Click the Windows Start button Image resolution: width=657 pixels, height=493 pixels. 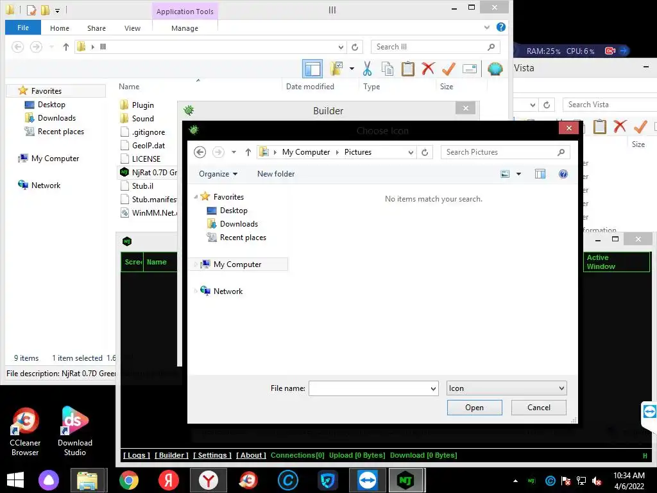click(15, 480)
